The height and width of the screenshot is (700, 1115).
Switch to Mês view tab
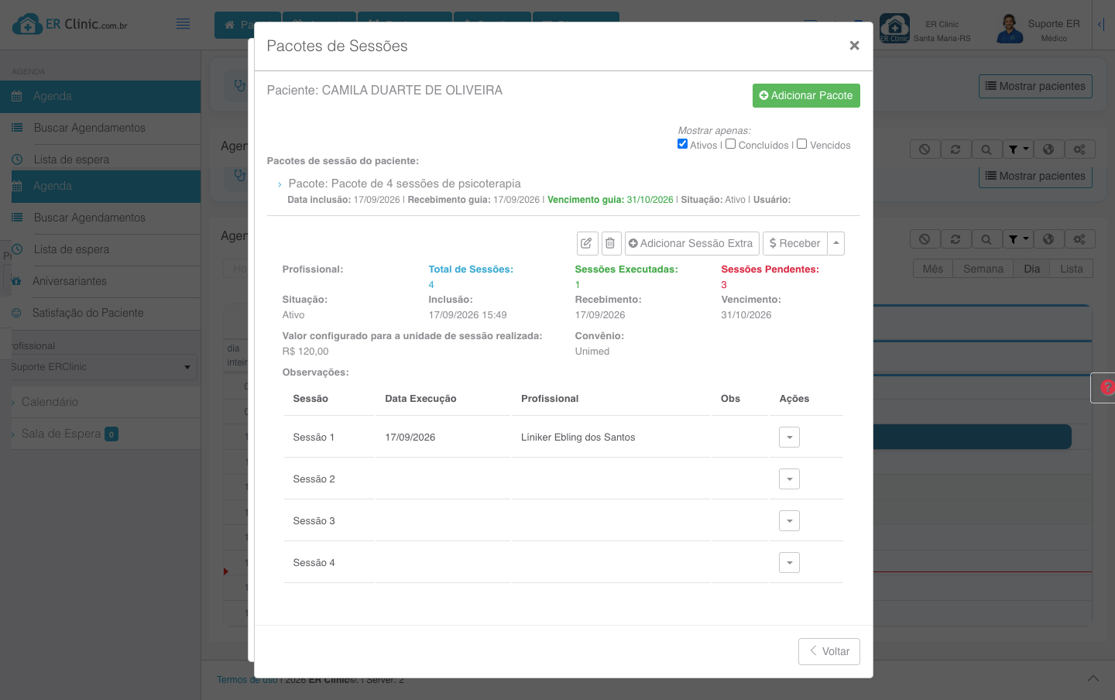click(x=932, y=269)
